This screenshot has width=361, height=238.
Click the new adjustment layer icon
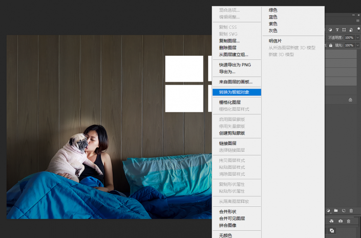pyautogui.click(x=329, y=210)
